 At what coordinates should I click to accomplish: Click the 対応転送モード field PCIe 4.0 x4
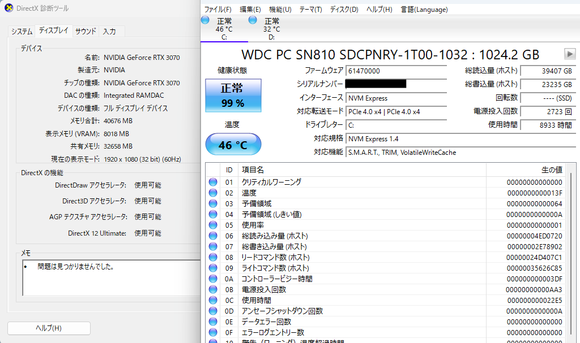[396, 111]
